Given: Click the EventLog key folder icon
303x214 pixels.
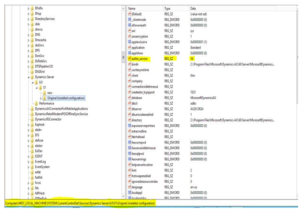Looking at the screenshot, I should point(32,162).
